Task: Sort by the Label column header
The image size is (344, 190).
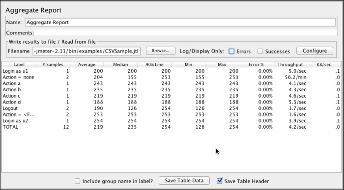Action: (19, 64)
